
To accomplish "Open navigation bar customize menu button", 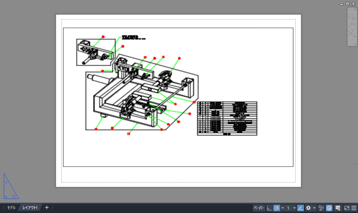I will tap(355, 44).
